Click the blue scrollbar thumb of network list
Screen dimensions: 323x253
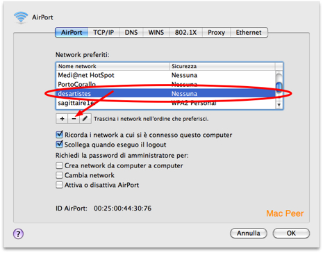coord(279,88)
